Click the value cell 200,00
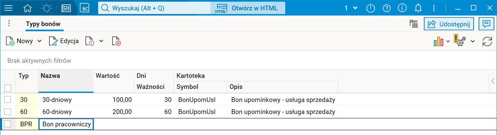This screenshot has width=497, height=135. click(x=114, y=112)
